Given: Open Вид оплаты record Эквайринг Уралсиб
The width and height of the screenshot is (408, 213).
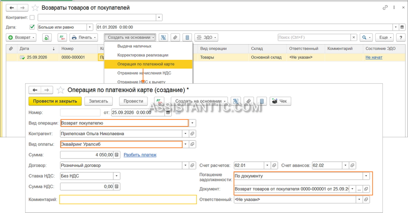Looking at the screenshot, I should (x=192, y=144).
